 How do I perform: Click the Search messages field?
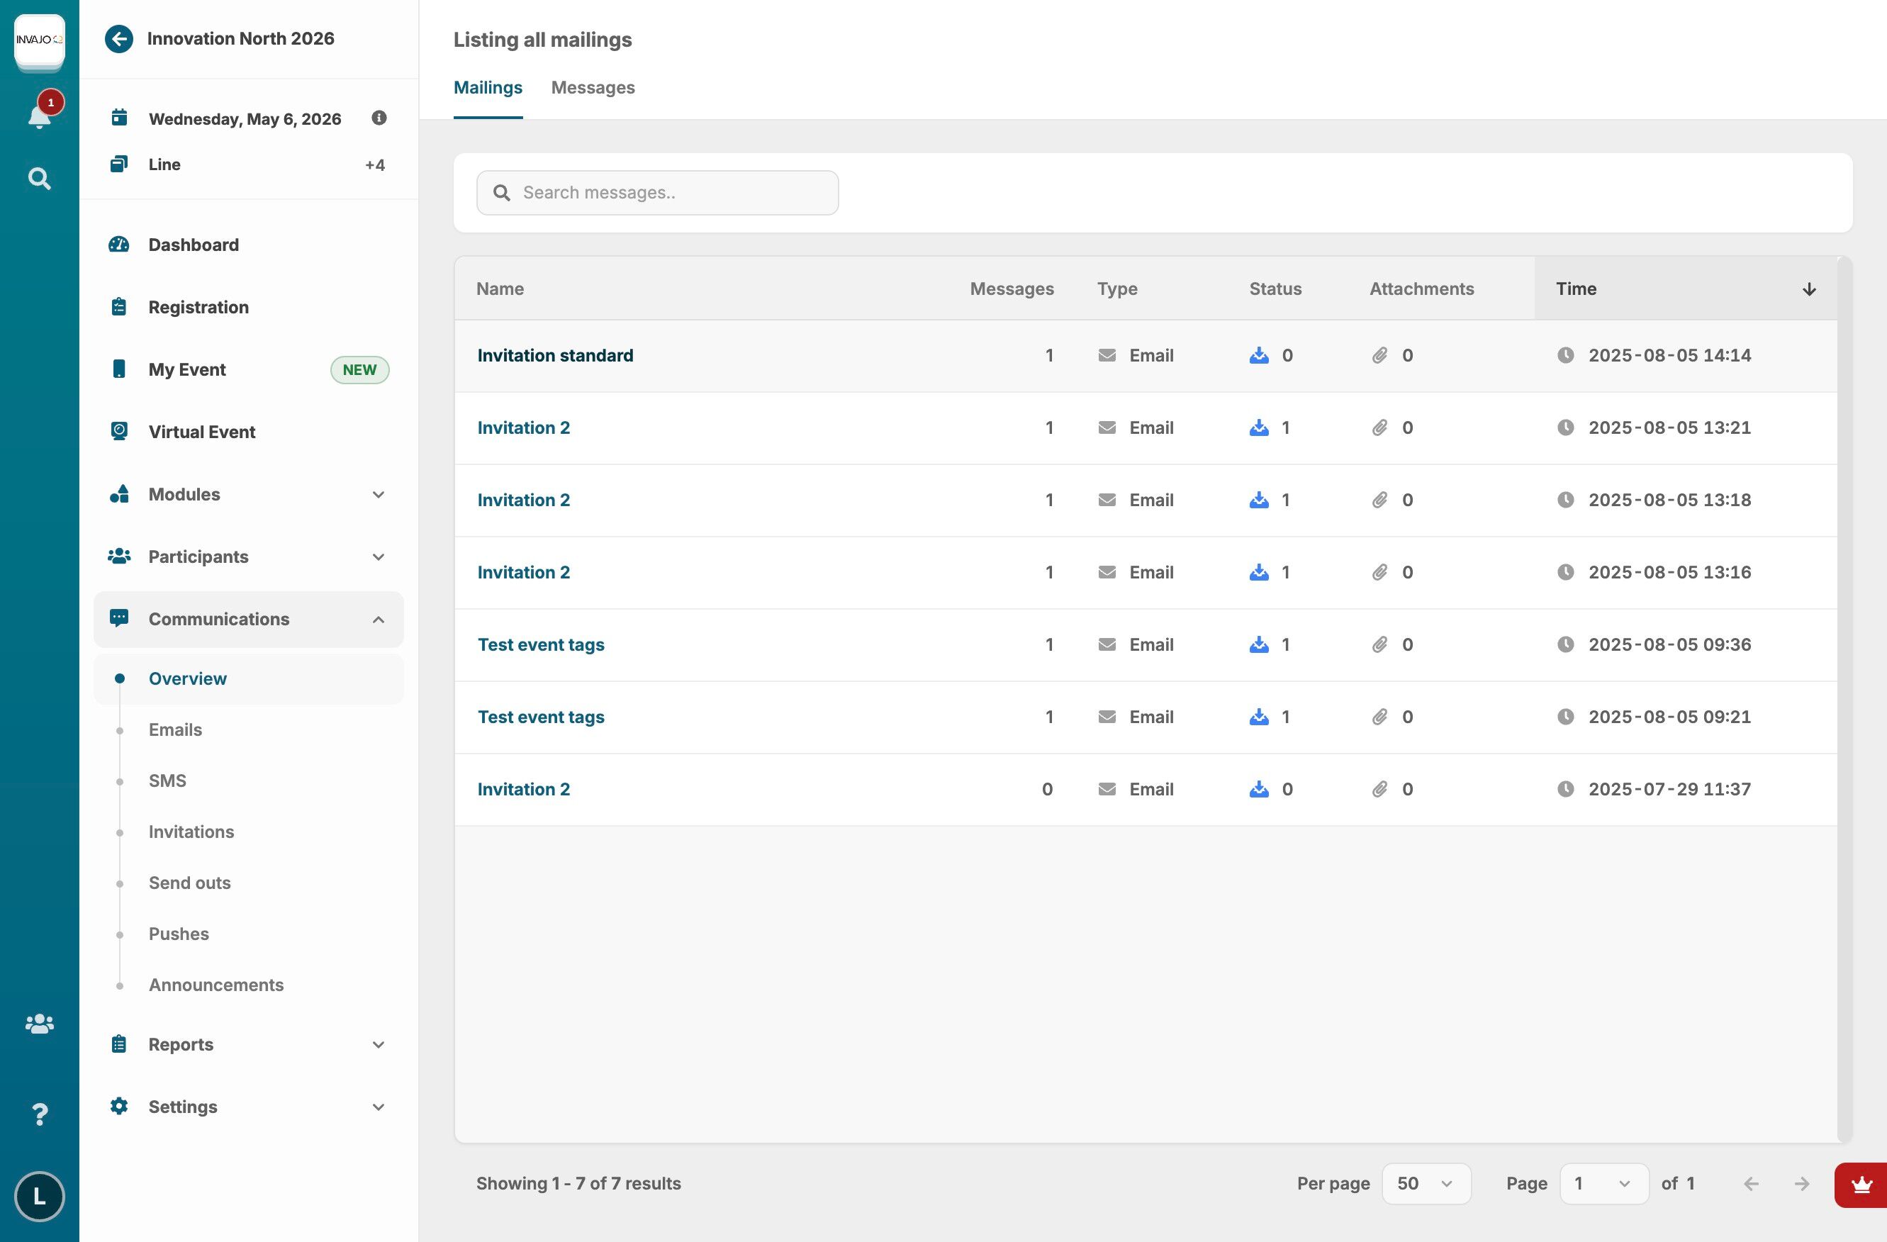(x=657, y=193)
